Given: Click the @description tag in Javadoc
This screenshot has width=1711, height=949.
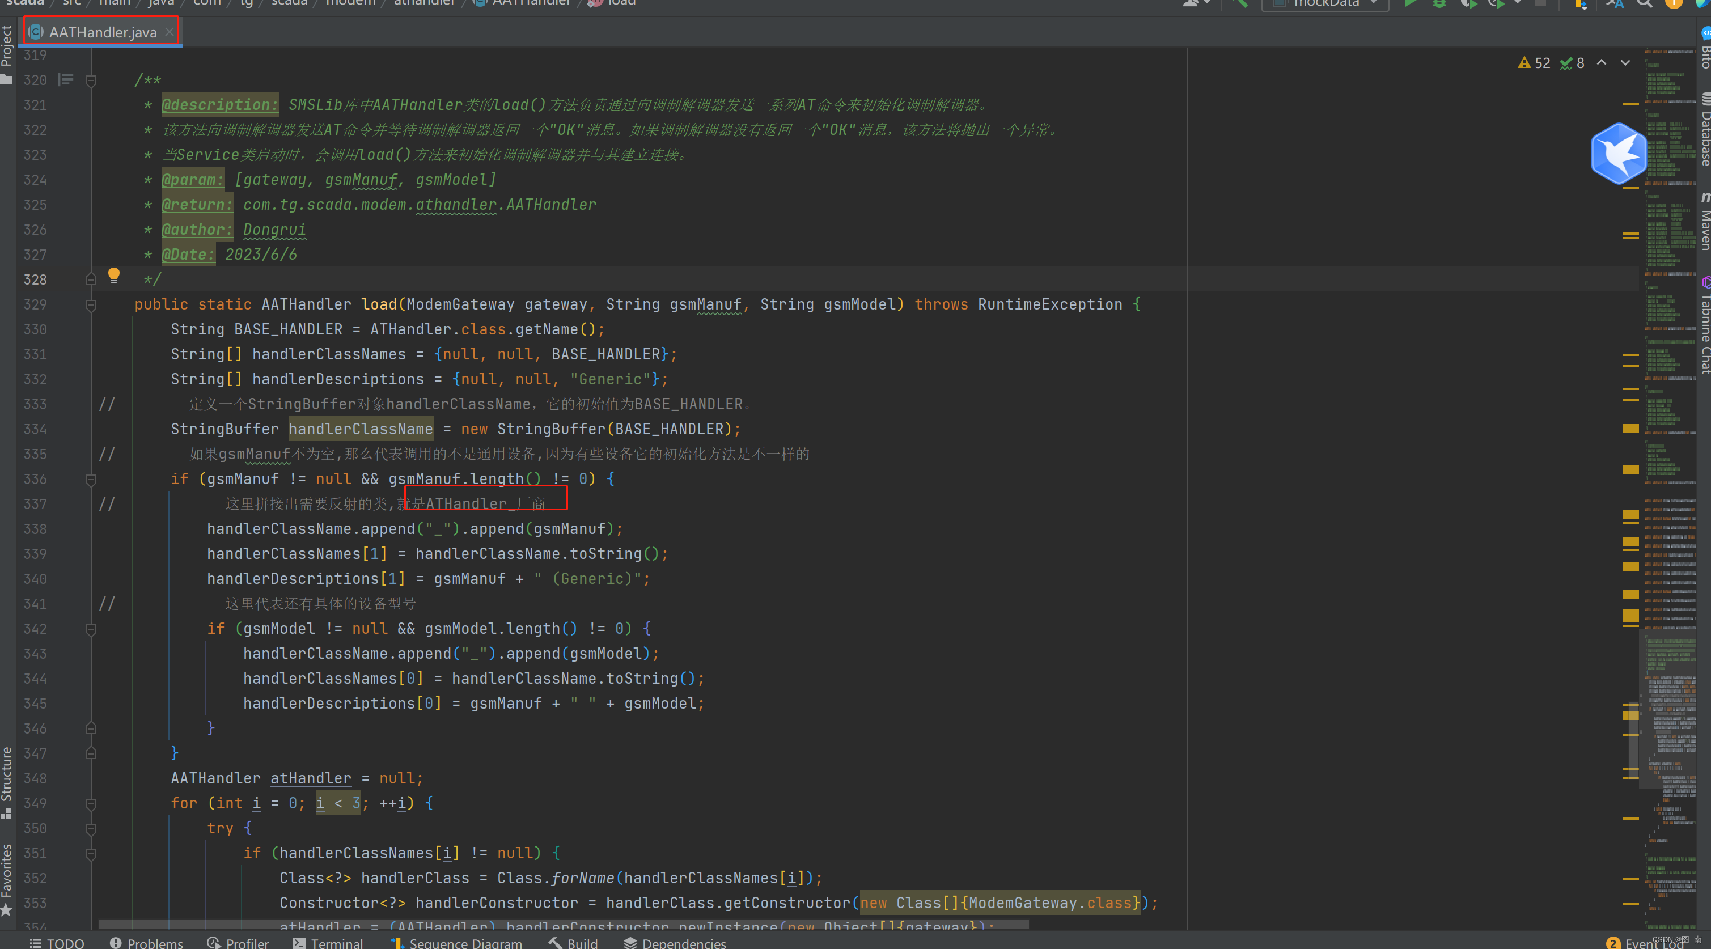Looking at the screenshot, I should pos(220,105).
